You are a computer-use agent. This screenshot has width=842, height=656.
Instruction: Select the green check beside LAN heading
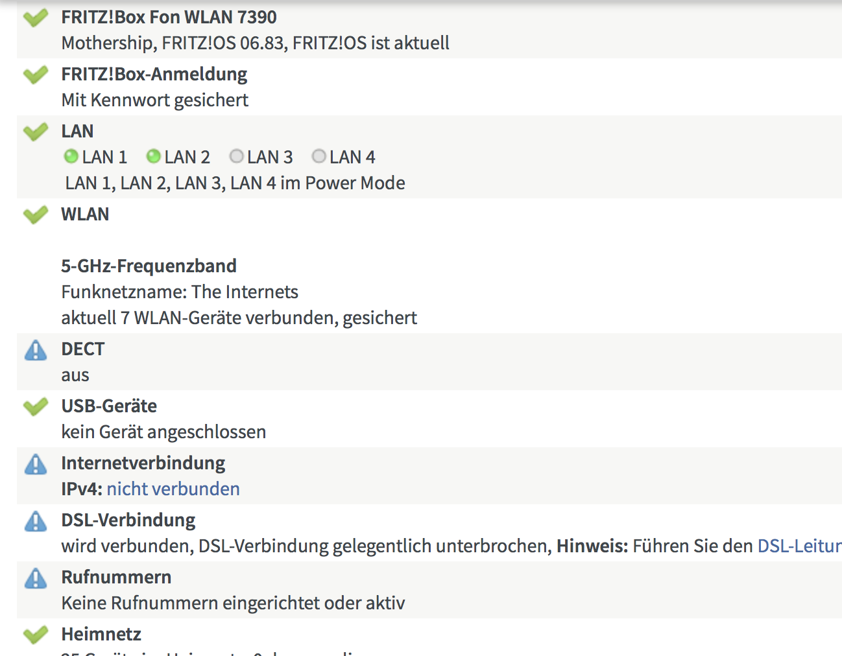(x=36, y=132)
